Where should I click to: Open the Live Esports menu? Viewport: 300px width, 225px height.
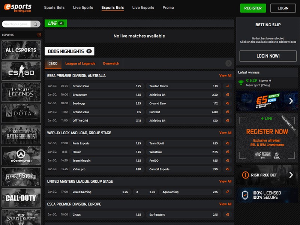[x=143, y=7]
